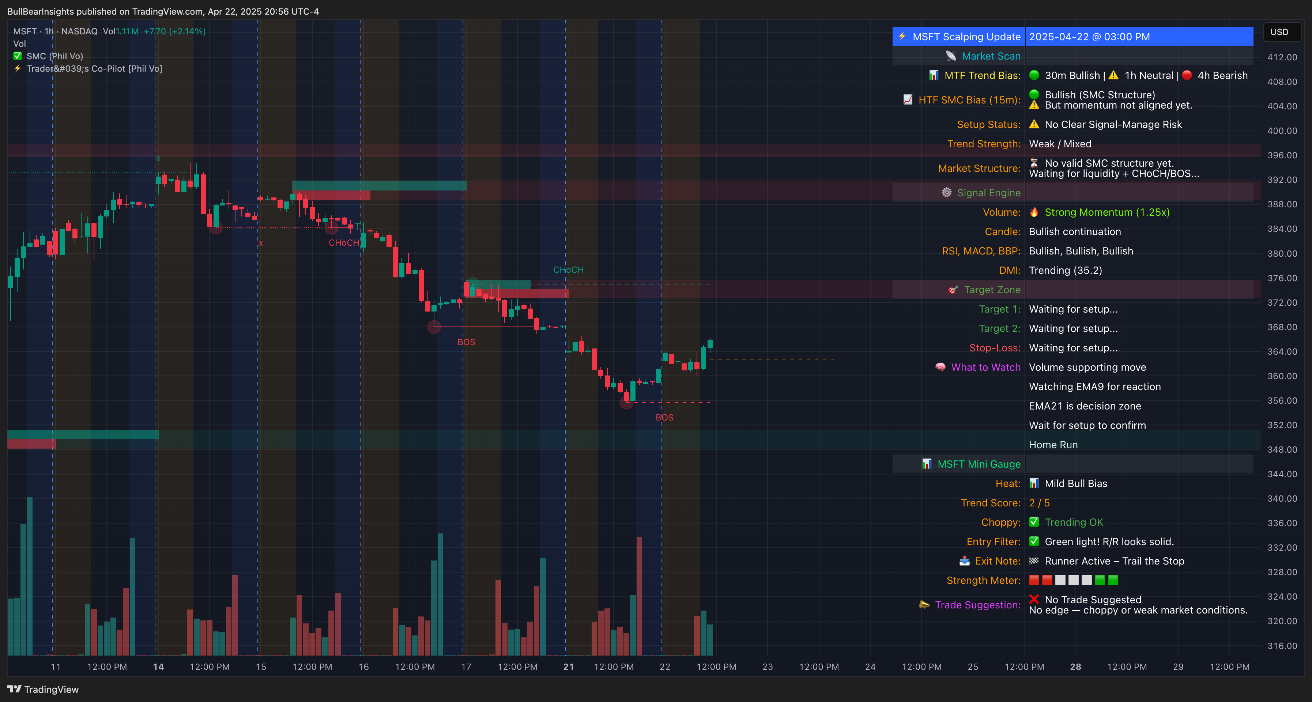Viewport: 1312px width, 702px height.
Task: Open the USD currency selector
Action: point(1282,31)
